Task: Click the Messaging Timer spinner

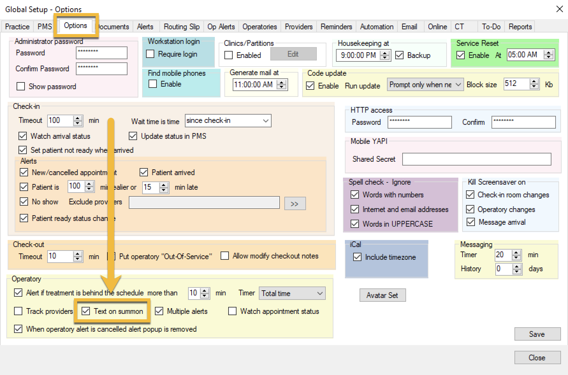Action: pyautogui.click(x=516, y=255)
